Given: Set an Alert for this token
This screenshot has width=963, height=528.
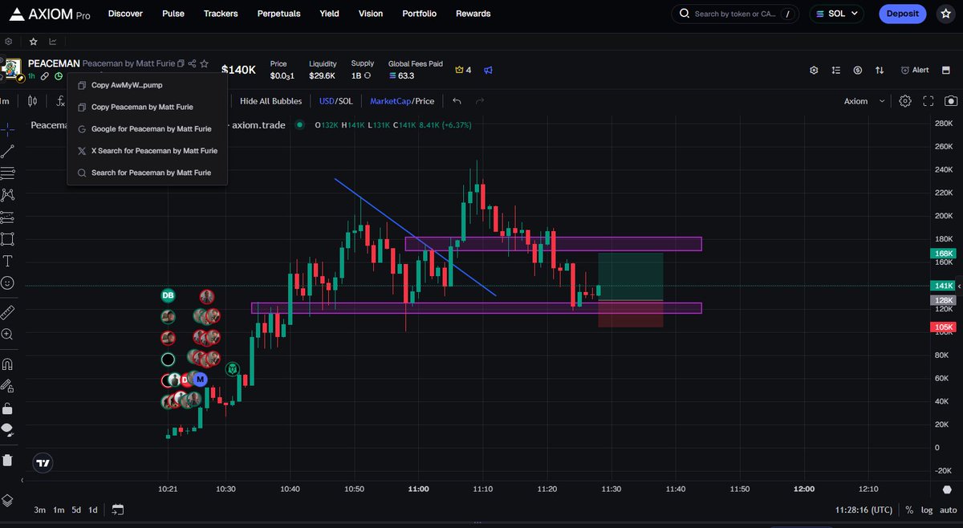Looking at the screenshot, I should click(x=915, y=70).
